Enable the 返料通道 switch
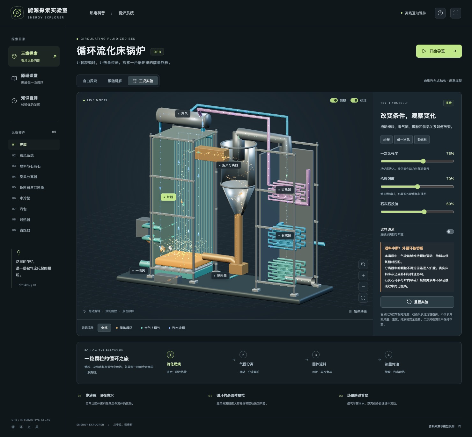The height and width of the screenshot is (437, 472). (450, 232)
